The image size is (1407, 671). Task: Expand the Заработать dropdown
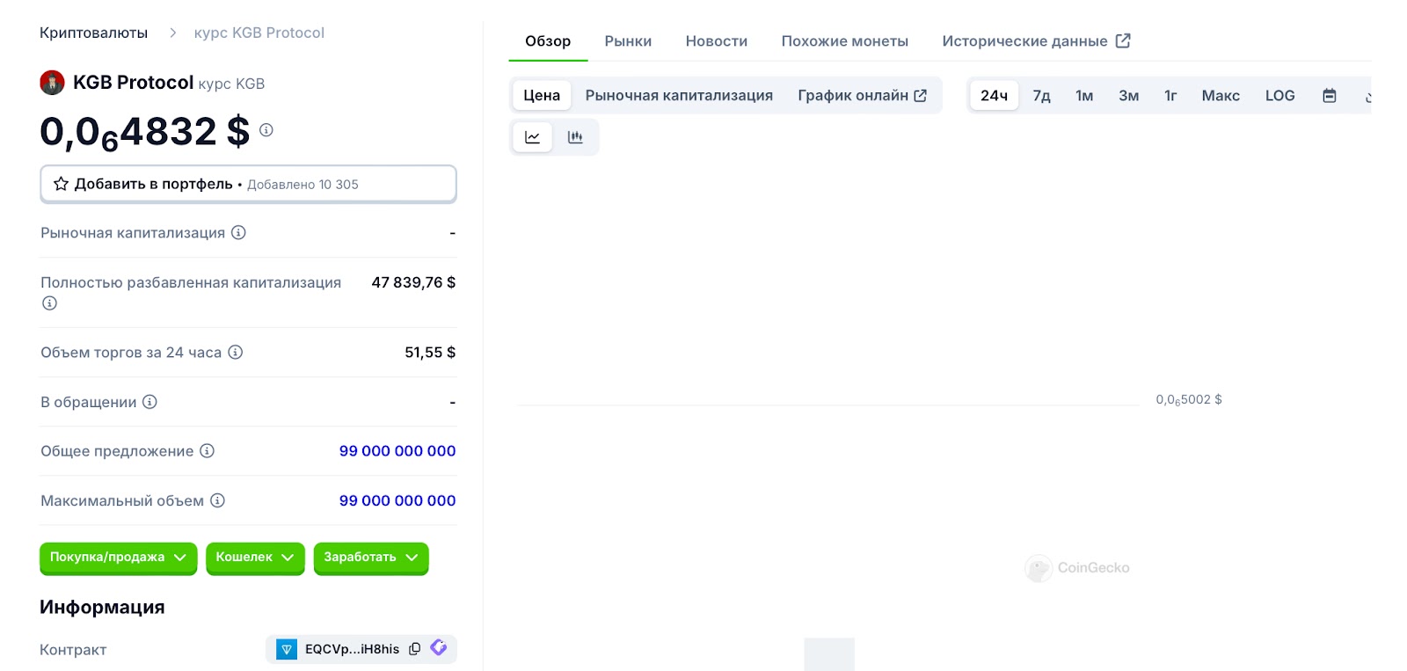click(371, 558)
